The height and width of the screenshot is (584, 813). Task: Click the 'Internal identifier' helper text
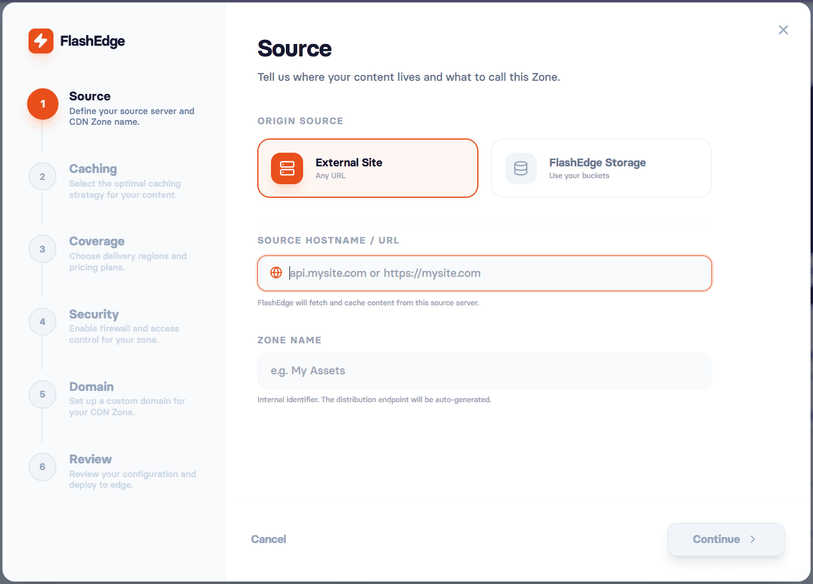[374, 400]
